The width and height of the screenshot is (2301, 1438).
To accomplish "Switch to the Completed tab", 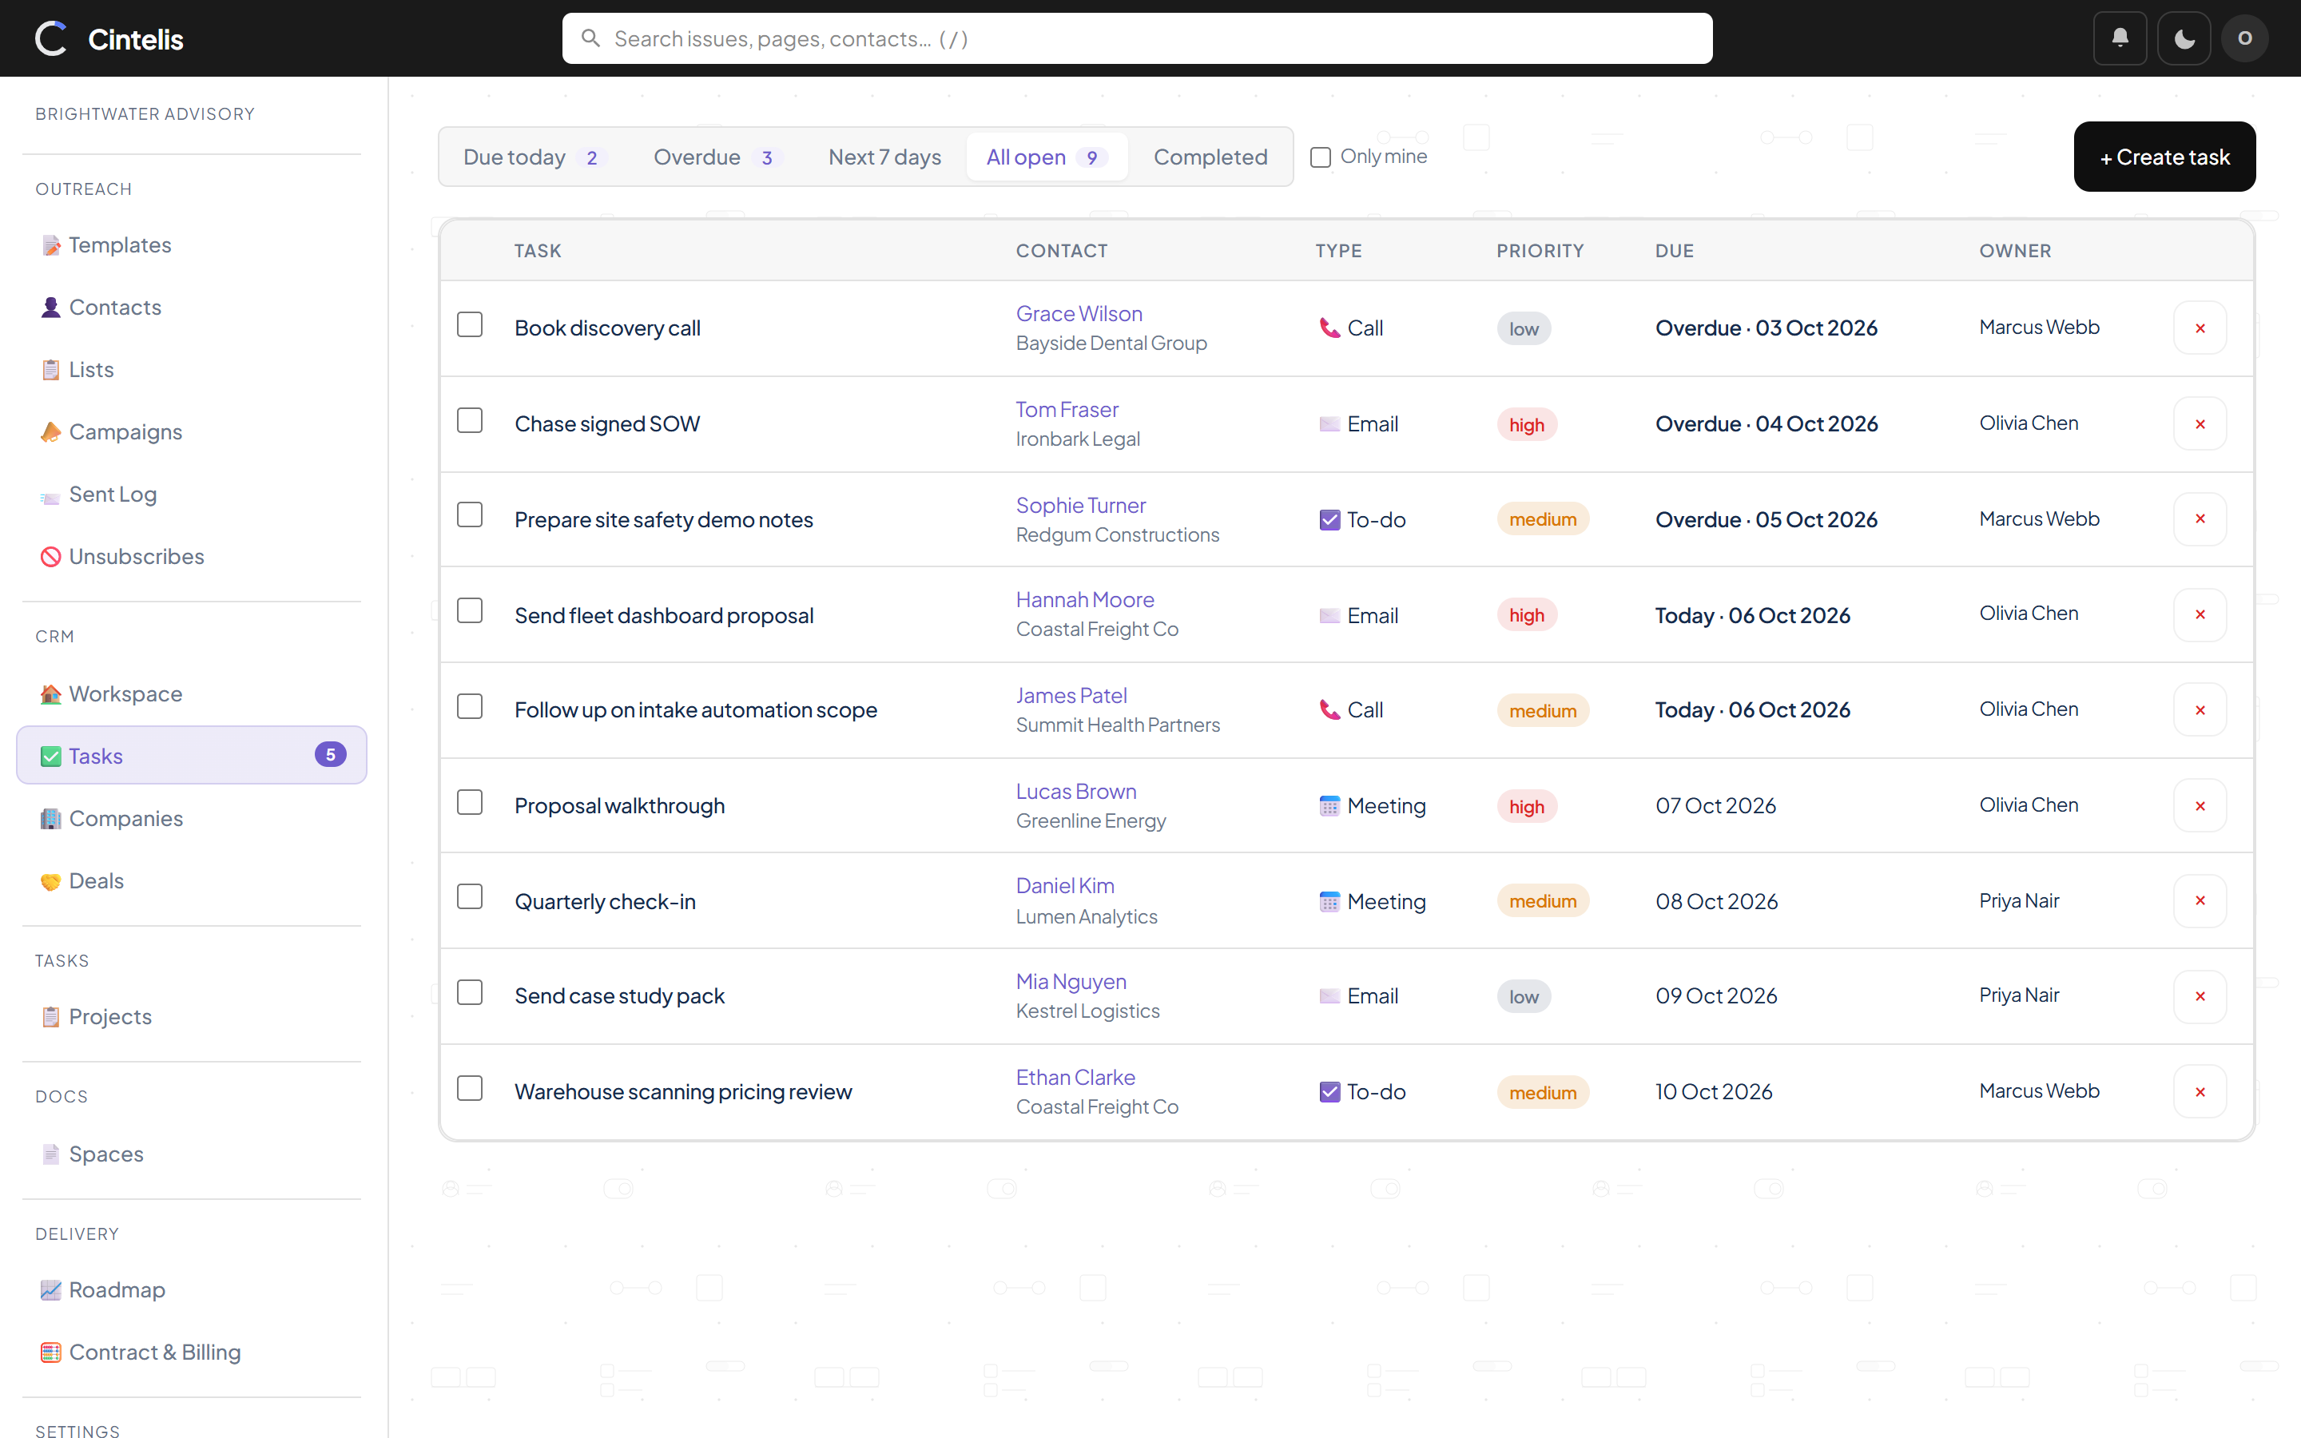I will (x=1210, y=157).
